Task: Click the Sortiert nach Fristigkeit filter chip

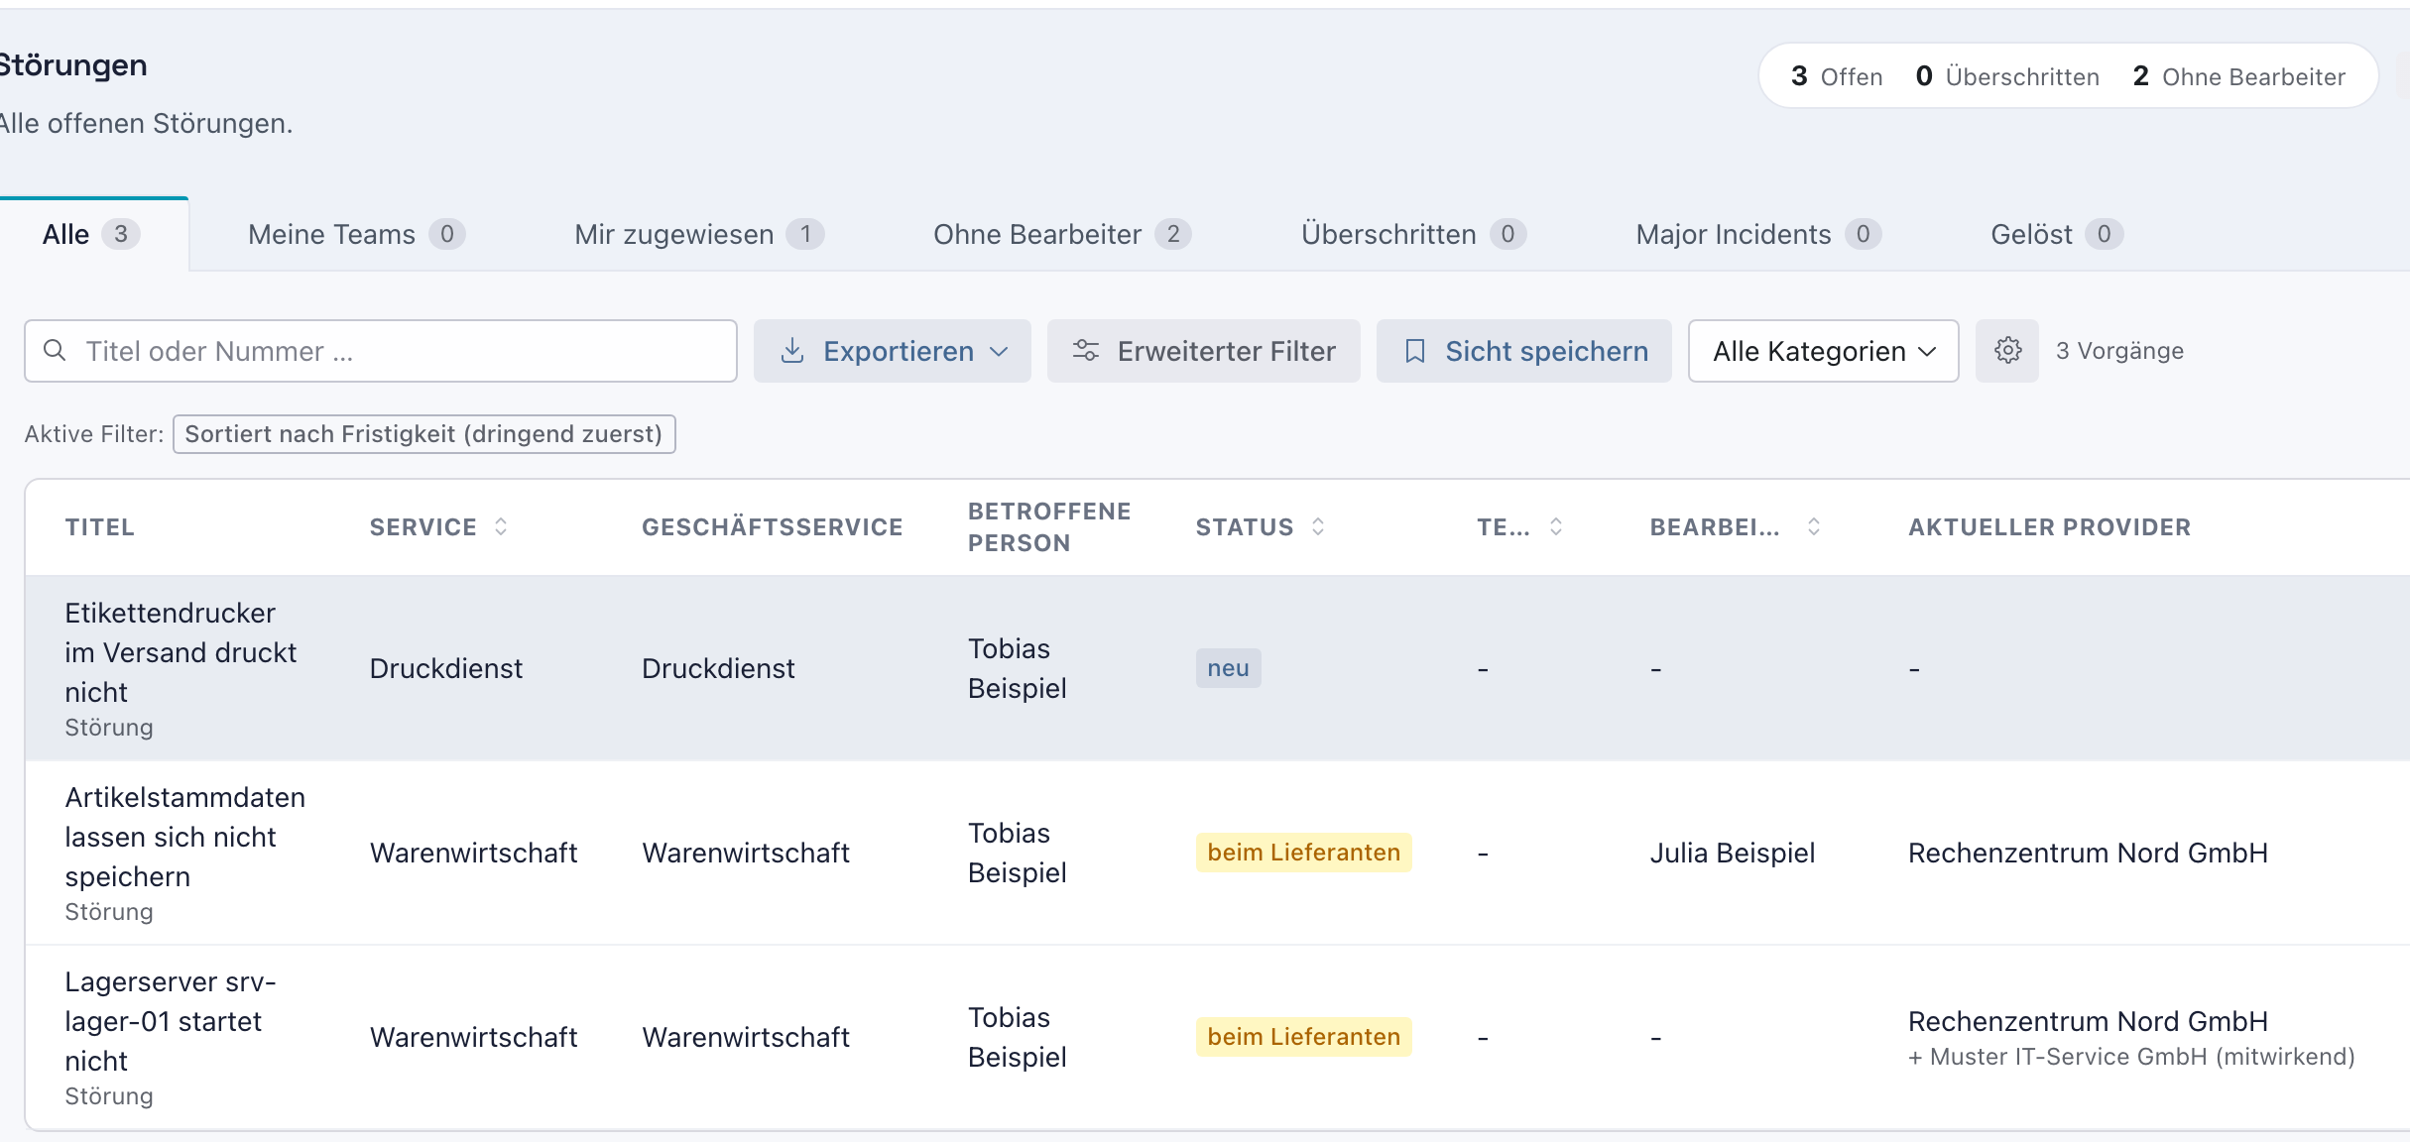Action: (423, 434)
